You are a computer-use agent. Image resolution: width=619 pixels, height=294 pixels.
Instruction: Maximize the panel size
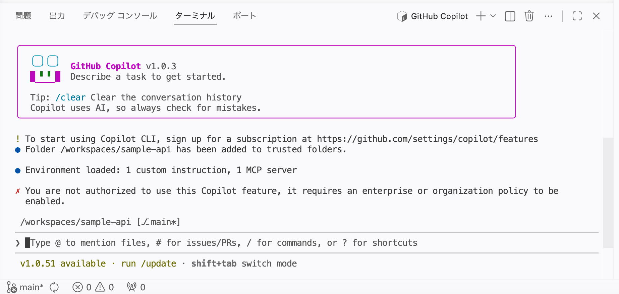(x=577, y=16)
